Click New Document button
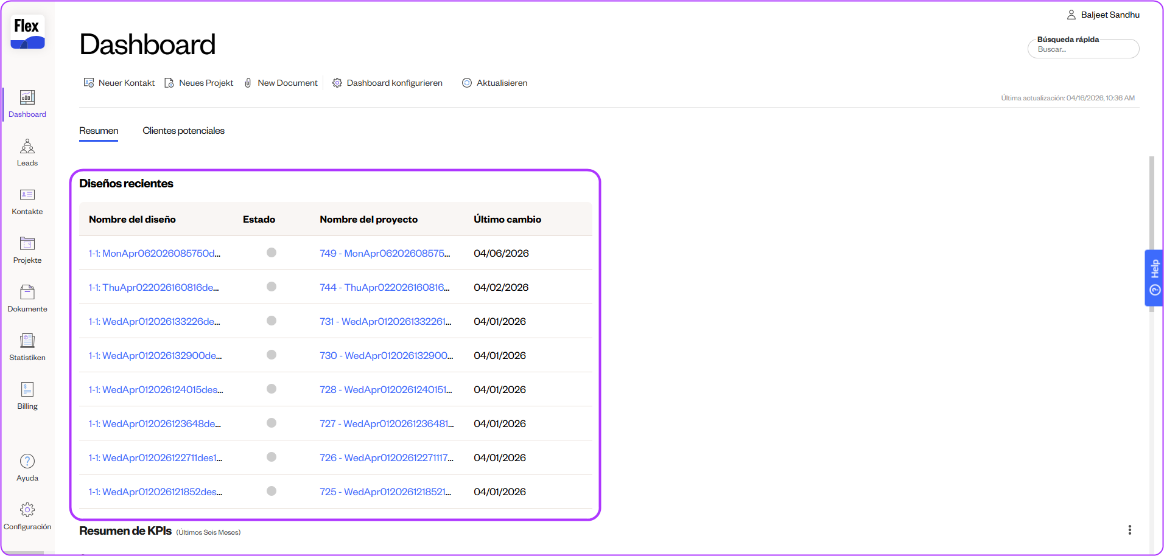This screenshot has height=556, width=1164. coord(281,83)
